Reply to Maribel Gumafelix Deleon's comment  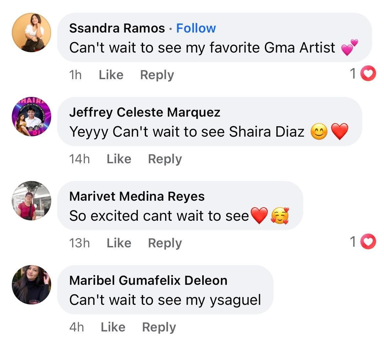159,327
